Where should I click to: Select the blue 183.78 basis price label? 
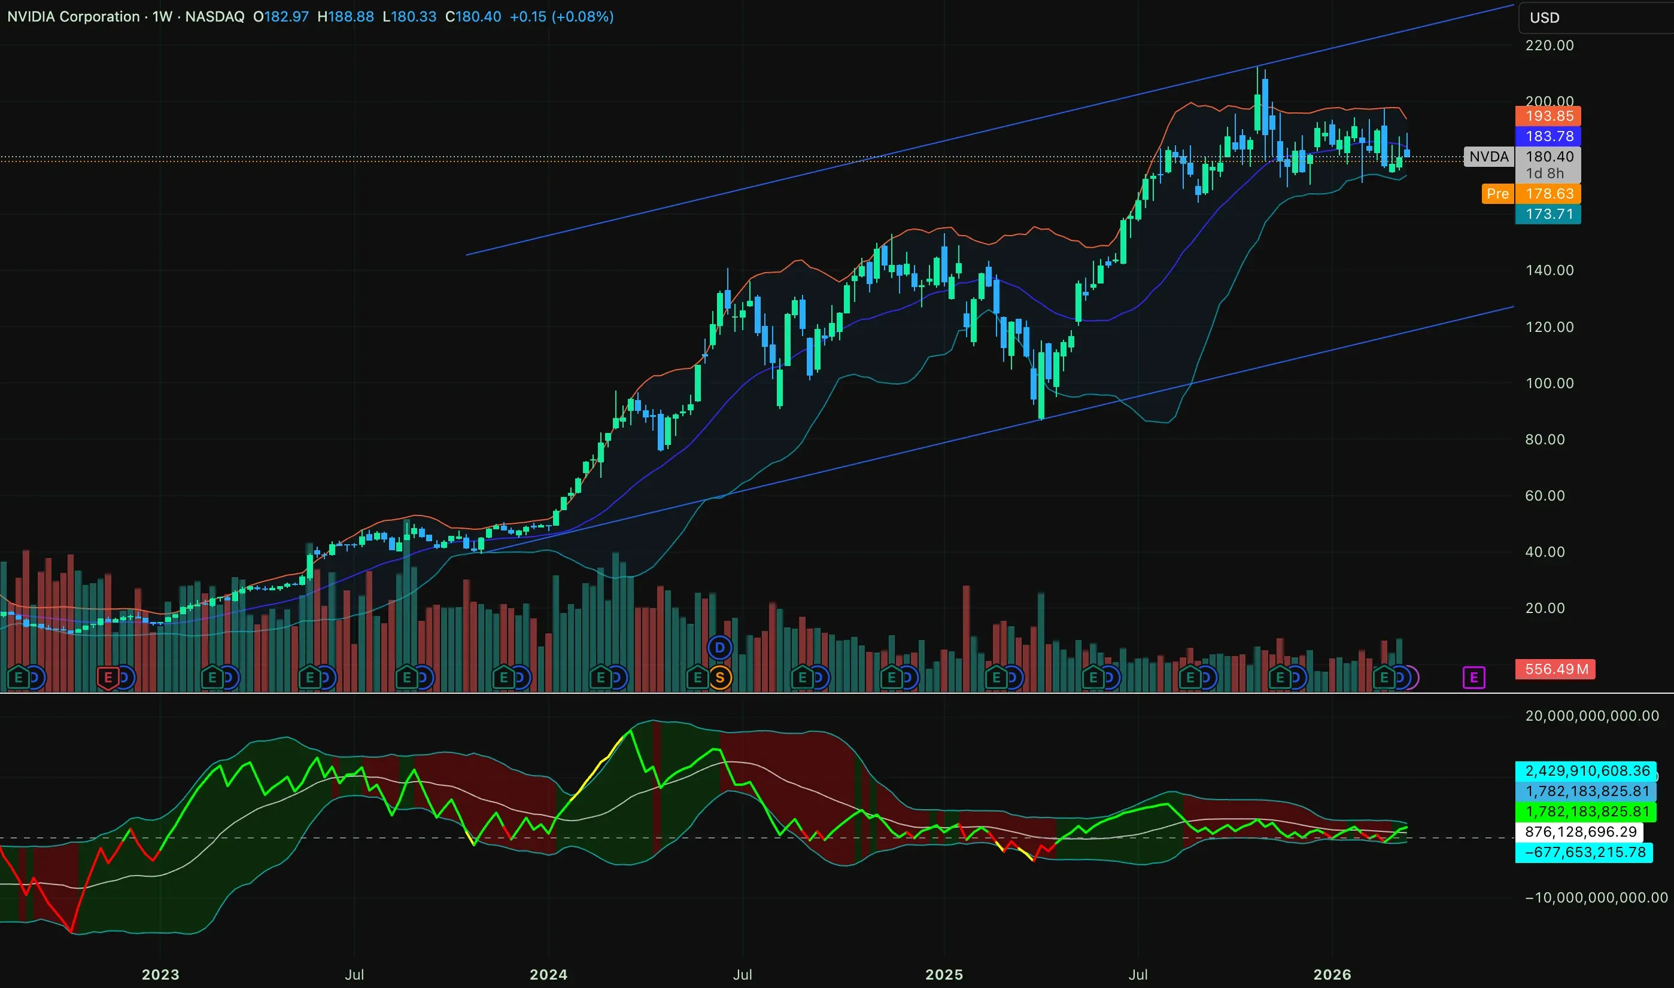(1548, 136)
